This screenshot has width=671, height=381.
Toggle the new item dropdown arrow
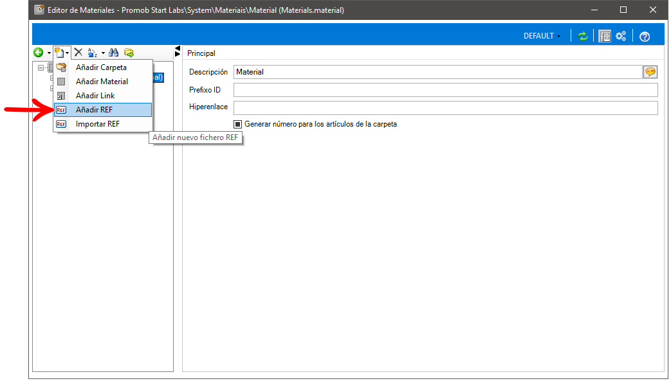[68, 53]
